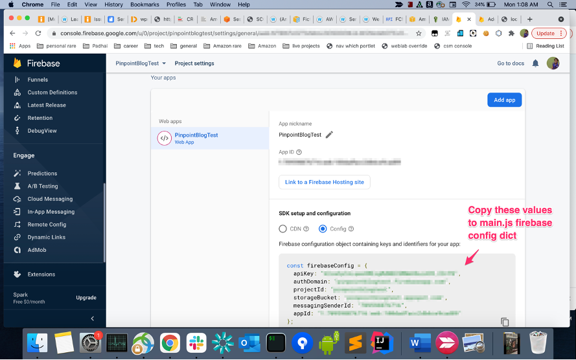Open the csm console bookmark

tap(453, 46)
